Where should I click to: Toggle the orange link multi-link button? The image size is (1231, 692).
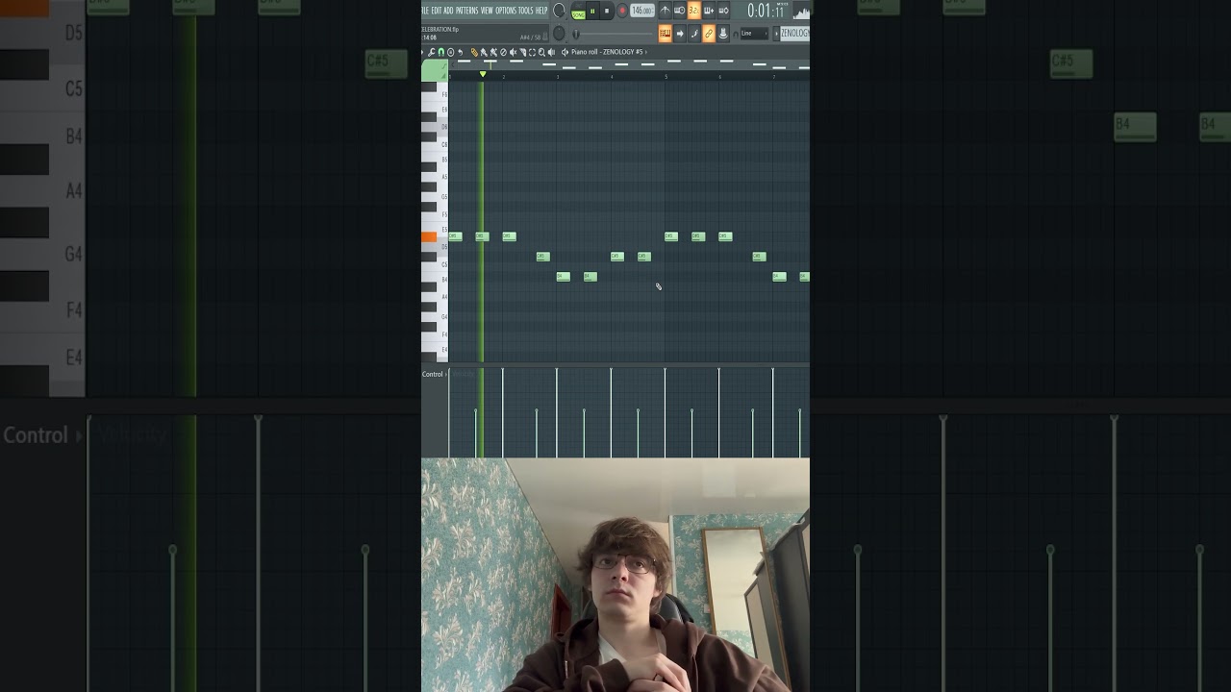click(x=709, y=34)
